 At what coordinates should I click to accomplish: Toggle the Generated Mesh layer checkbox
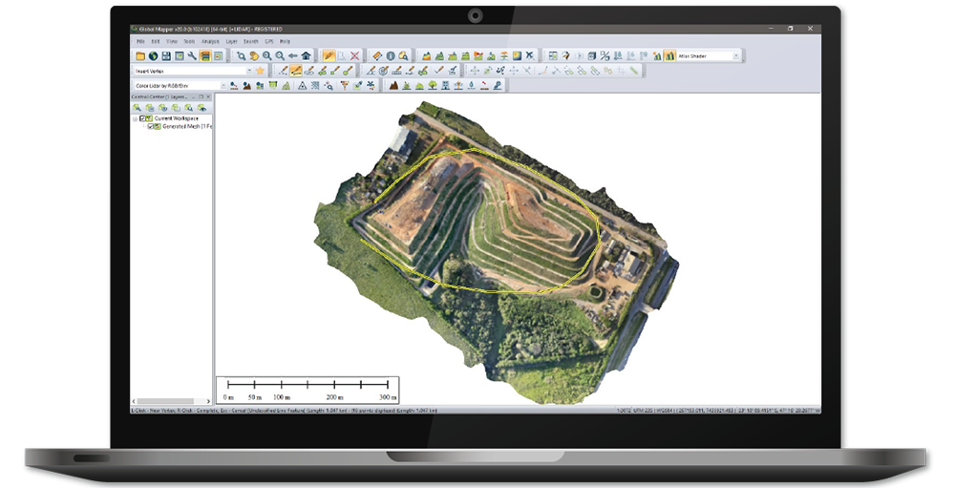pos(151,127)
